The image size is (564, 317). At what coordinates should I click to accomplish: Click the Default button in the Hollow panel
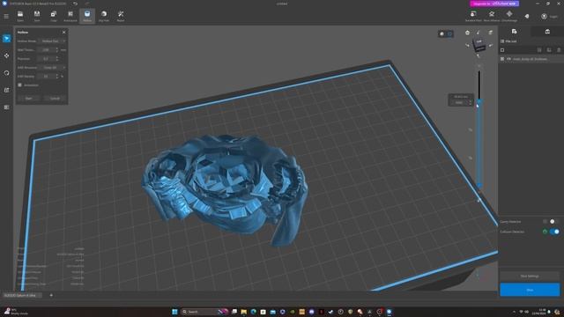(x=55, y=98)
